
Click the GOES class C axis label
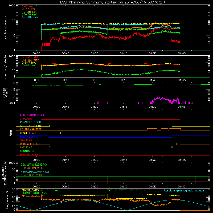pos(14,83)
